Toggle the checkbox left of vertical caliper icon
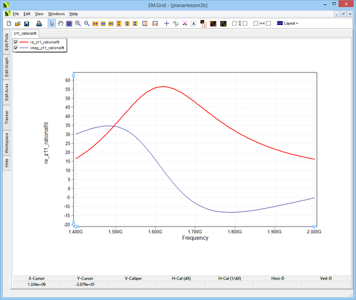The height and width of the screenshot is (300, 356). point(234,23)
